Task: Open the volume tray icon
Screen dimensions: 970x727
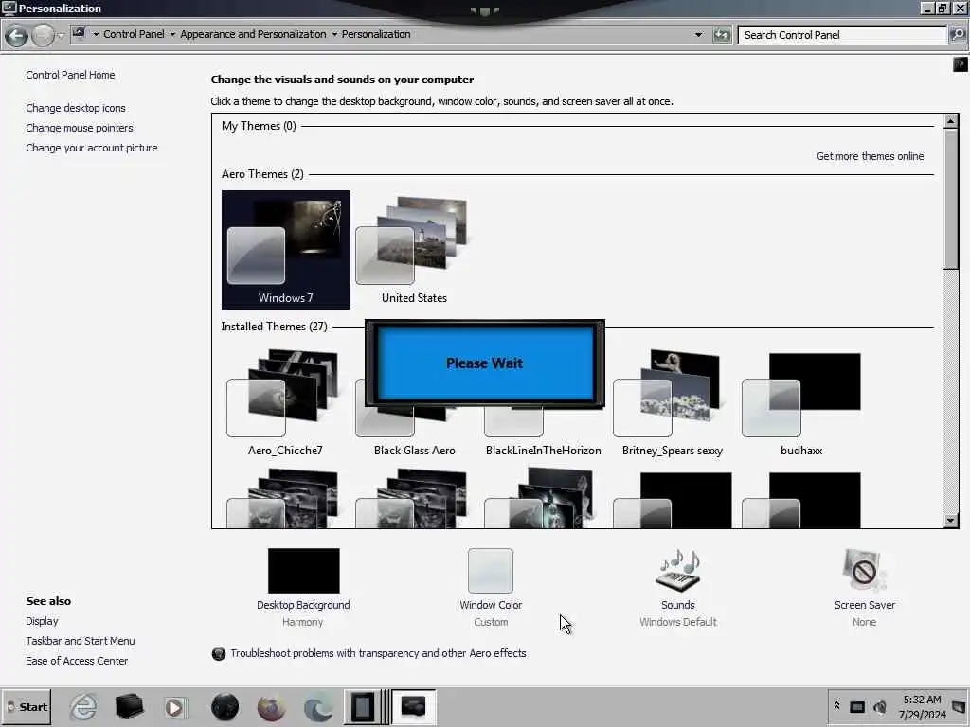Action: [880, 706]
